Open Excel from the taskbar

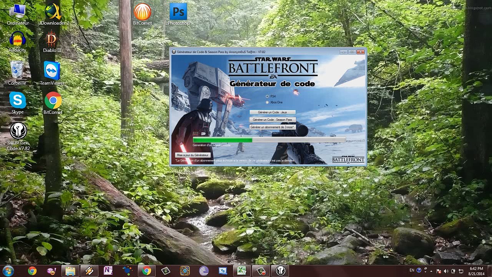[x=242, y=271]
